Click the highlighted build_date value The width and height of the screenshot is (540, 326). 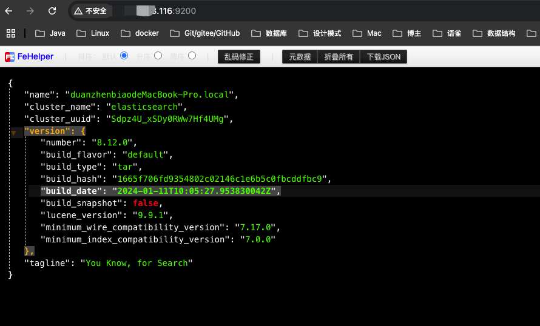click(x=194, y=191)
